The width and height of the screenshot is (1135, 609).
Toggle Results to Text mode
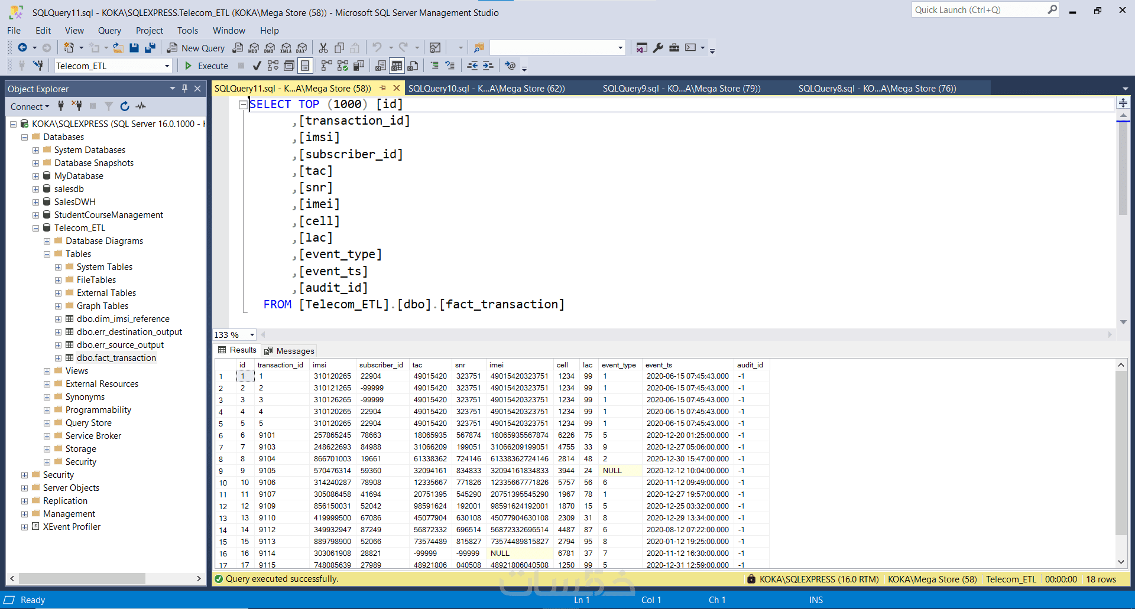381,66
